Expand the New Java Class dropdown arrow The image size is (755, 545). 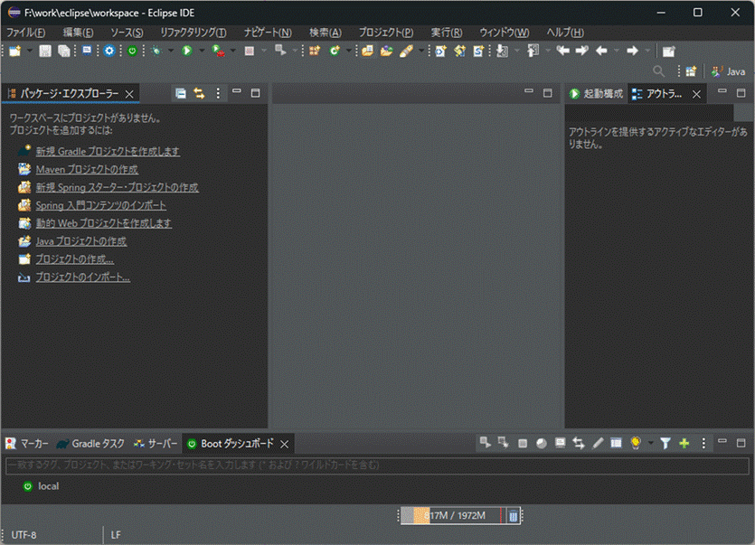pos(349,51)
